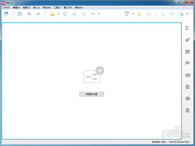Viewport: 195px width, 146px height.
Task: Click the B0ONLJSD06ZPQNC account status entry
Action: (x=179, y=142)
